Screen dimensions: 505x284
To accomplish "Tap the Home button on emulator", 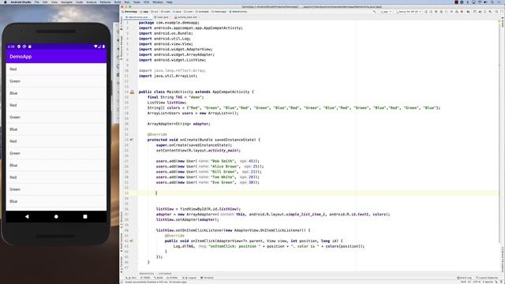I will [x=56, y=217].
